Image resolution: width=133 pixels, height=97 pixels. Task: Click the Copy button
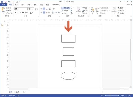9,11
